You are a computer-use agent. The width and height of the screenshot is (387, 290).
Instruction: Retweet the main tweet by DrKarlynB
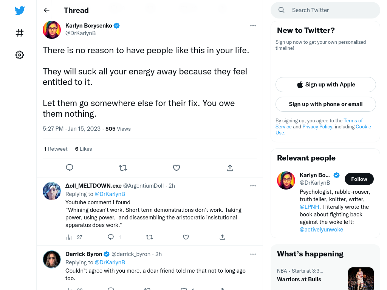tap(123, 168)
